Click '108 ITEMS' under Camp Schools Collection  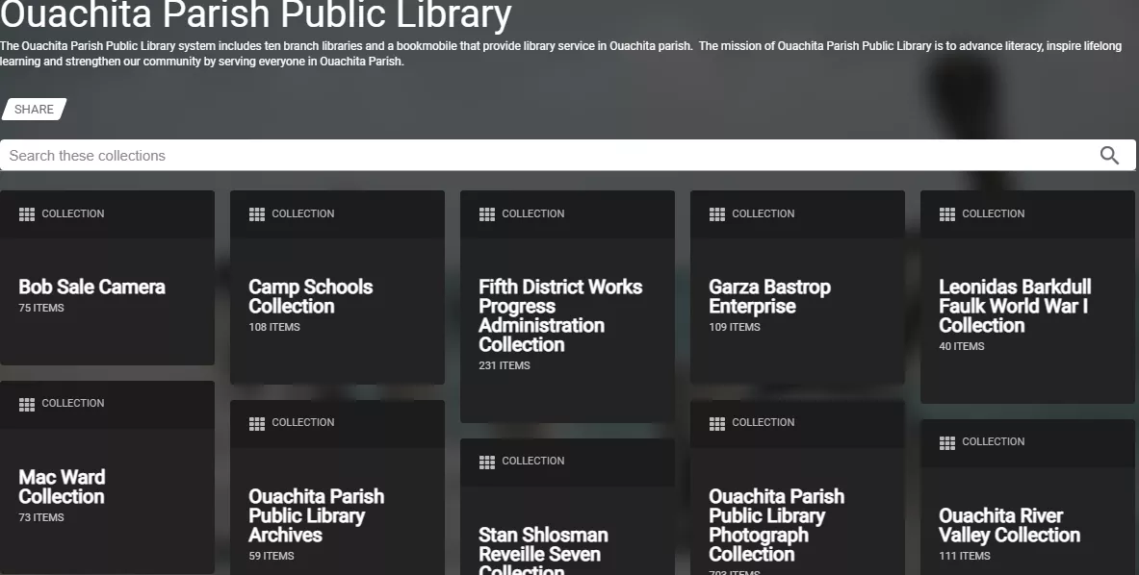(x=274, y=327)
